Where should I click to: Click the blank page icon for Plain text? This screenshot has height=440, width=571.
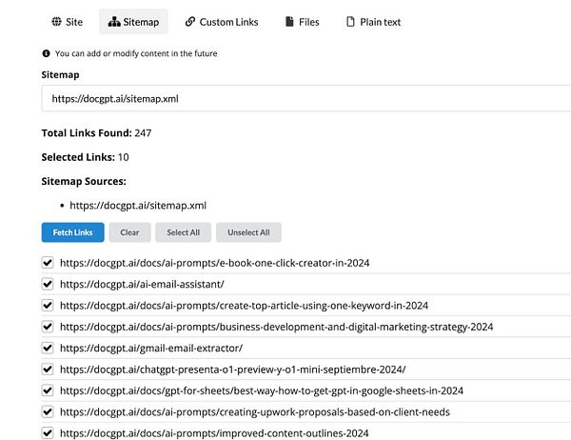coord(350,22)
